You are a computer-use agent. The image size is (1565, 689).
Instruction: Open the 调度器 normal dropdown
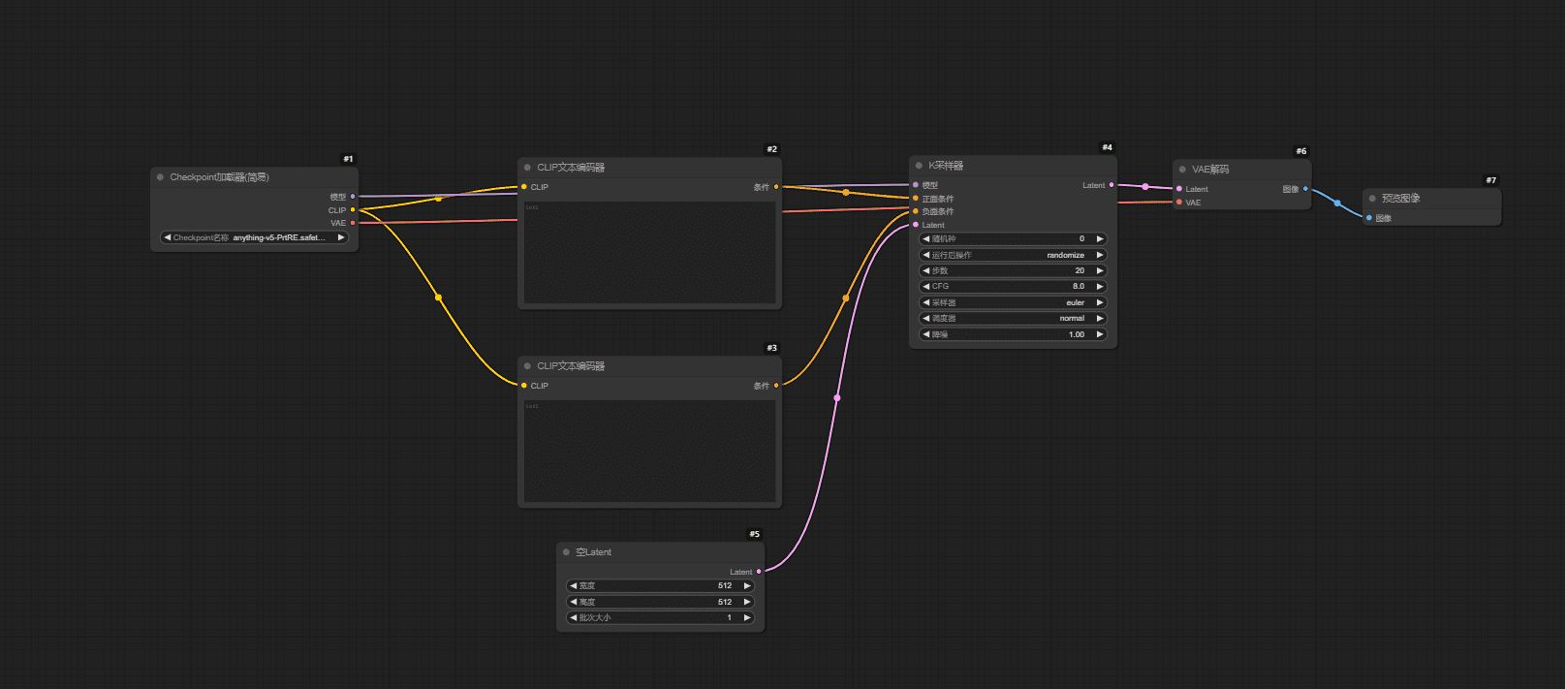1013,318
